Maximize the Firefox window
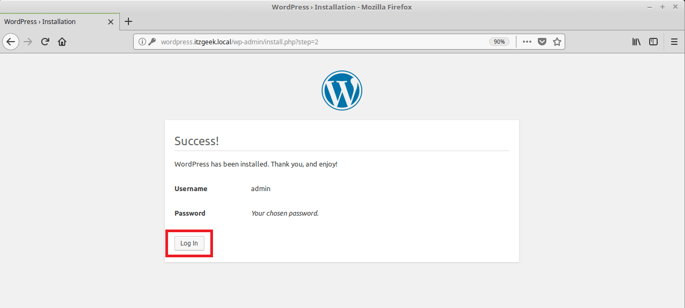 point(663,7)
